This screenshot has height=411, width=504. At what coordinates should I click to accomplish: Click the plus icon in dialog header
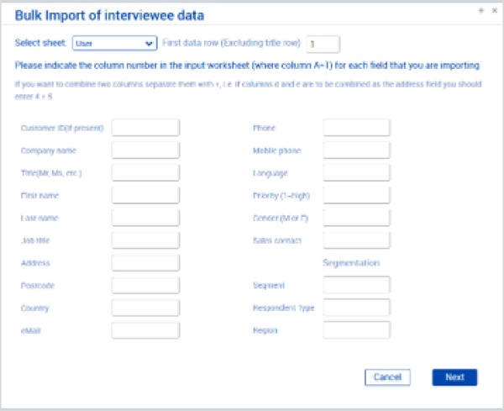click(480, 9)
